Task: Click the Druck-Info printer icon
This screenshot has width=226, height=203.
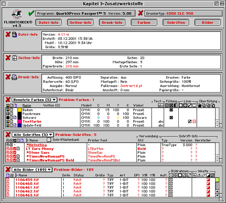Action: tap(14, 77)
